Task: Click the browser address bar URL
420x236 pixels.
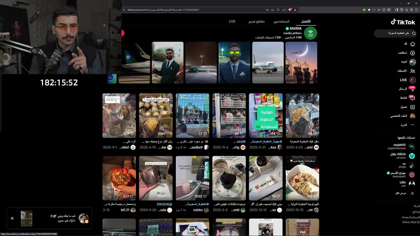Action: 163,10
